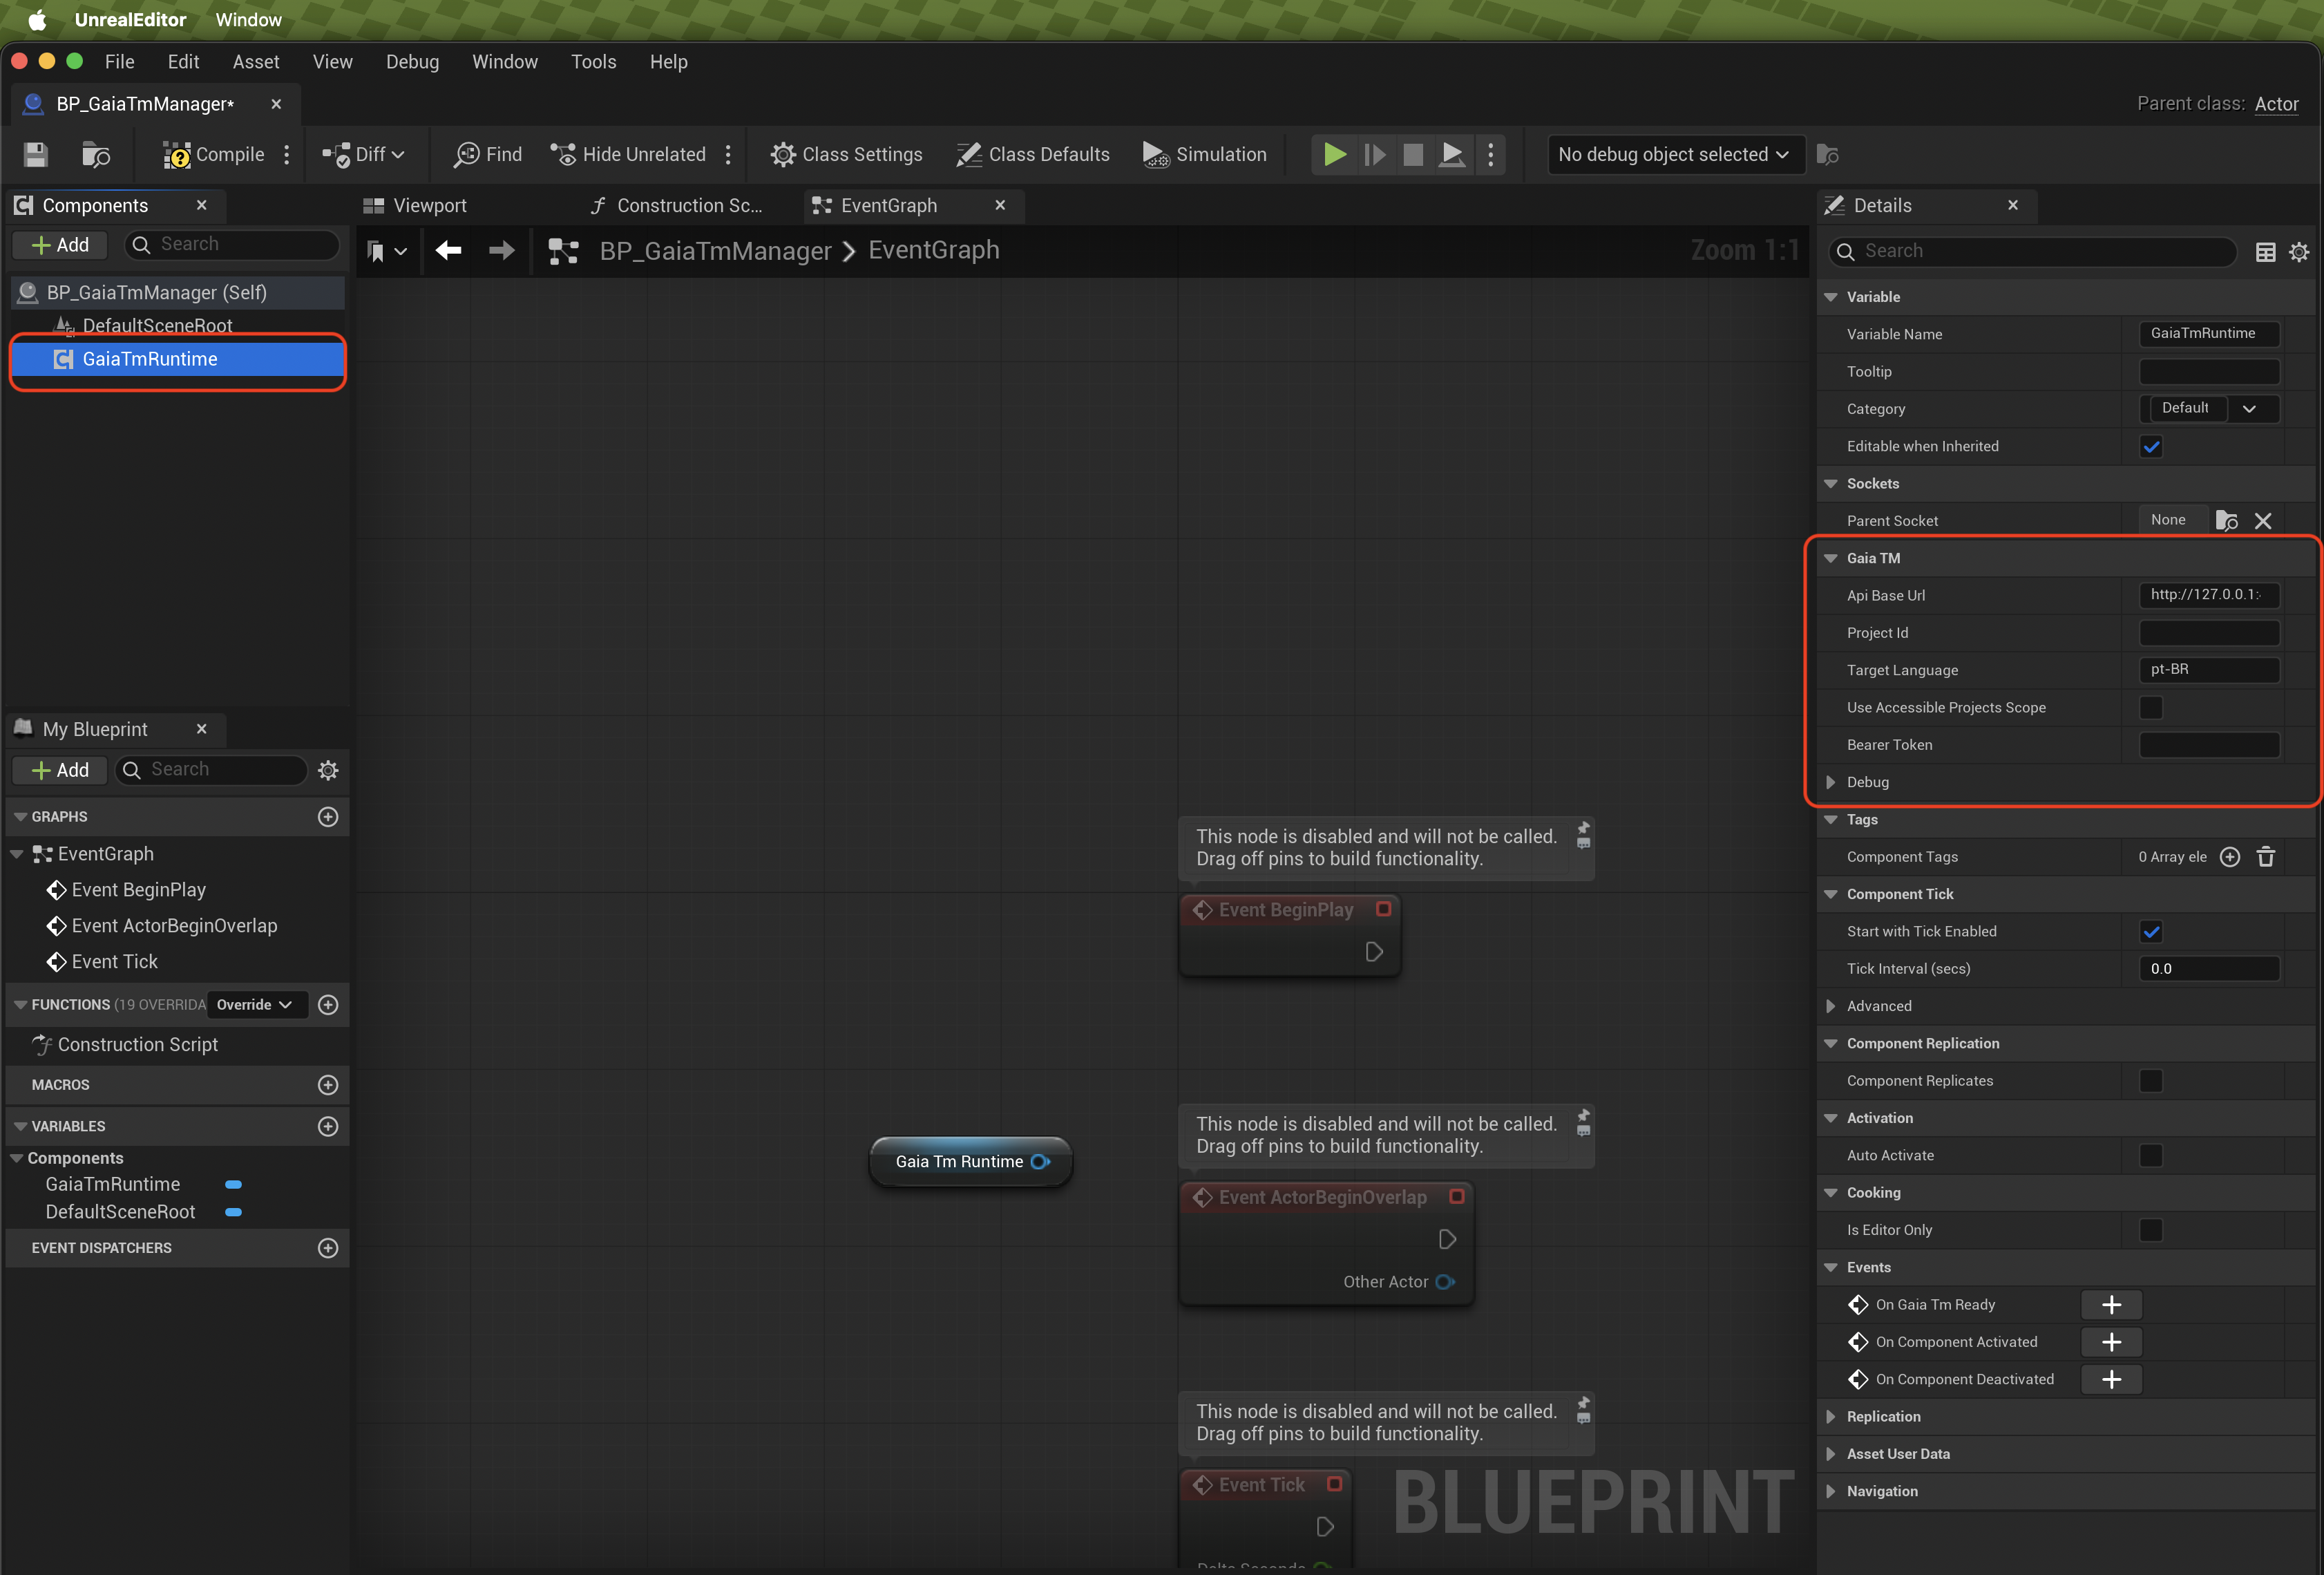Open the play options three-dot menu
Image resolution: width=2324 pixels, height=1575 pixels.
1491,154
